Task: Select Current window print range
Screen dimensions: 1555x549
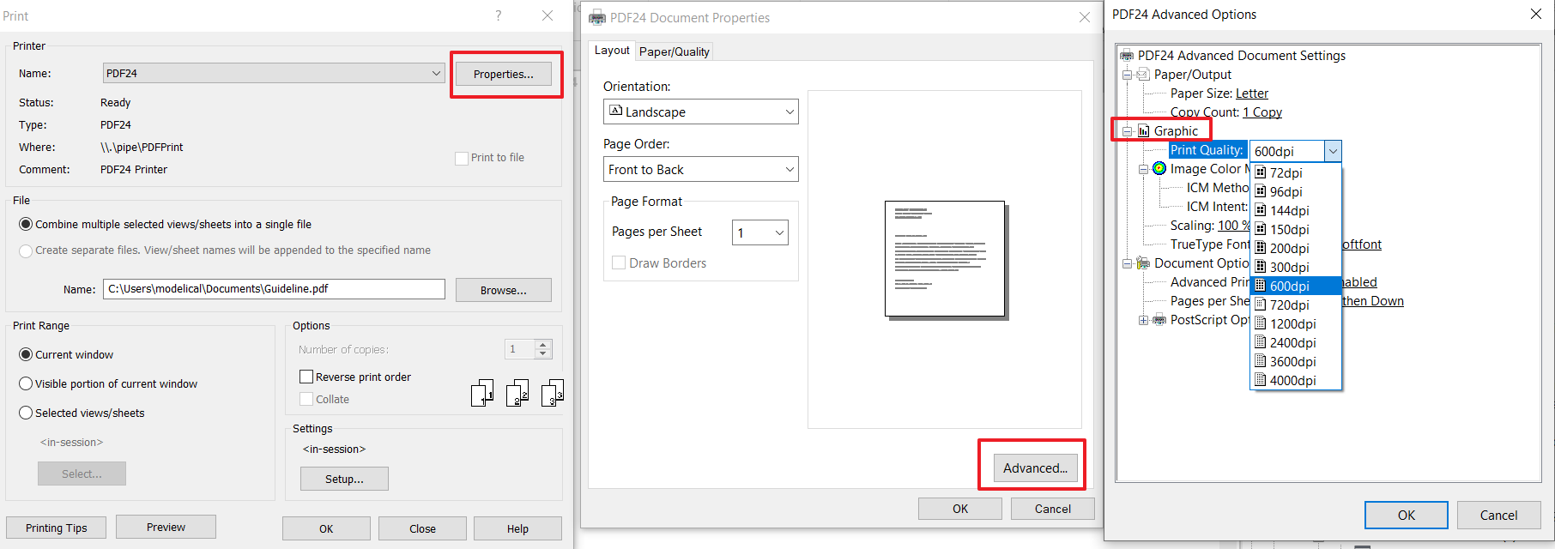Action: (26, 354)
